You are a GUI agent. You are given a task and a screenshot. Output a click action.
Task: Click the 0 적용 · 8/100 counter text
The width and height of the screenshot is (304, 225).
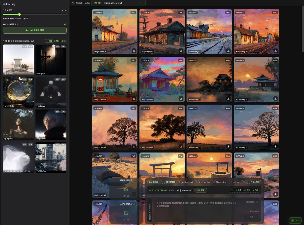tap(61, 41)
